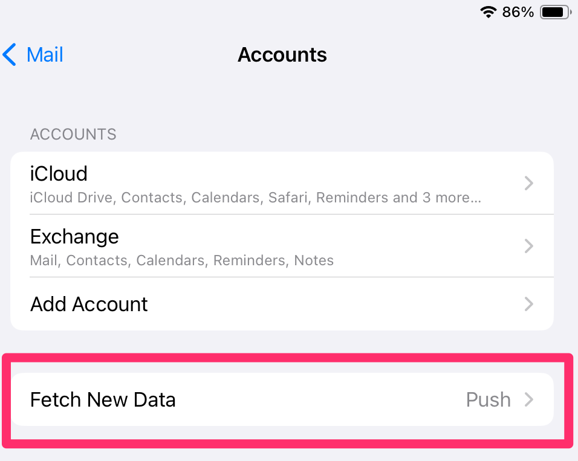This screenshot has height=461, width=578.
Task: Tap the chevron on Exchange row
Action: (x=529, y=246)
